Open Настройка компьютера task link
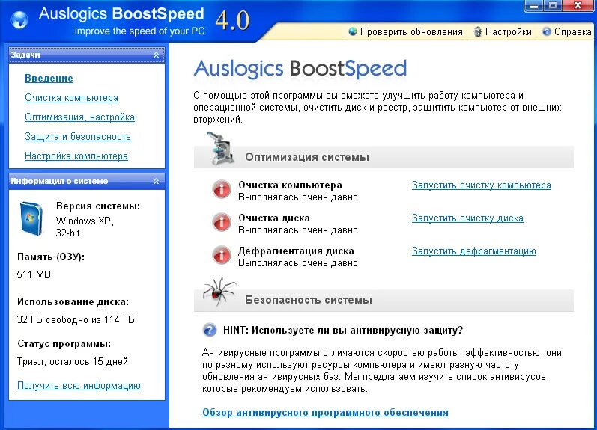 (x=76, y=156)
